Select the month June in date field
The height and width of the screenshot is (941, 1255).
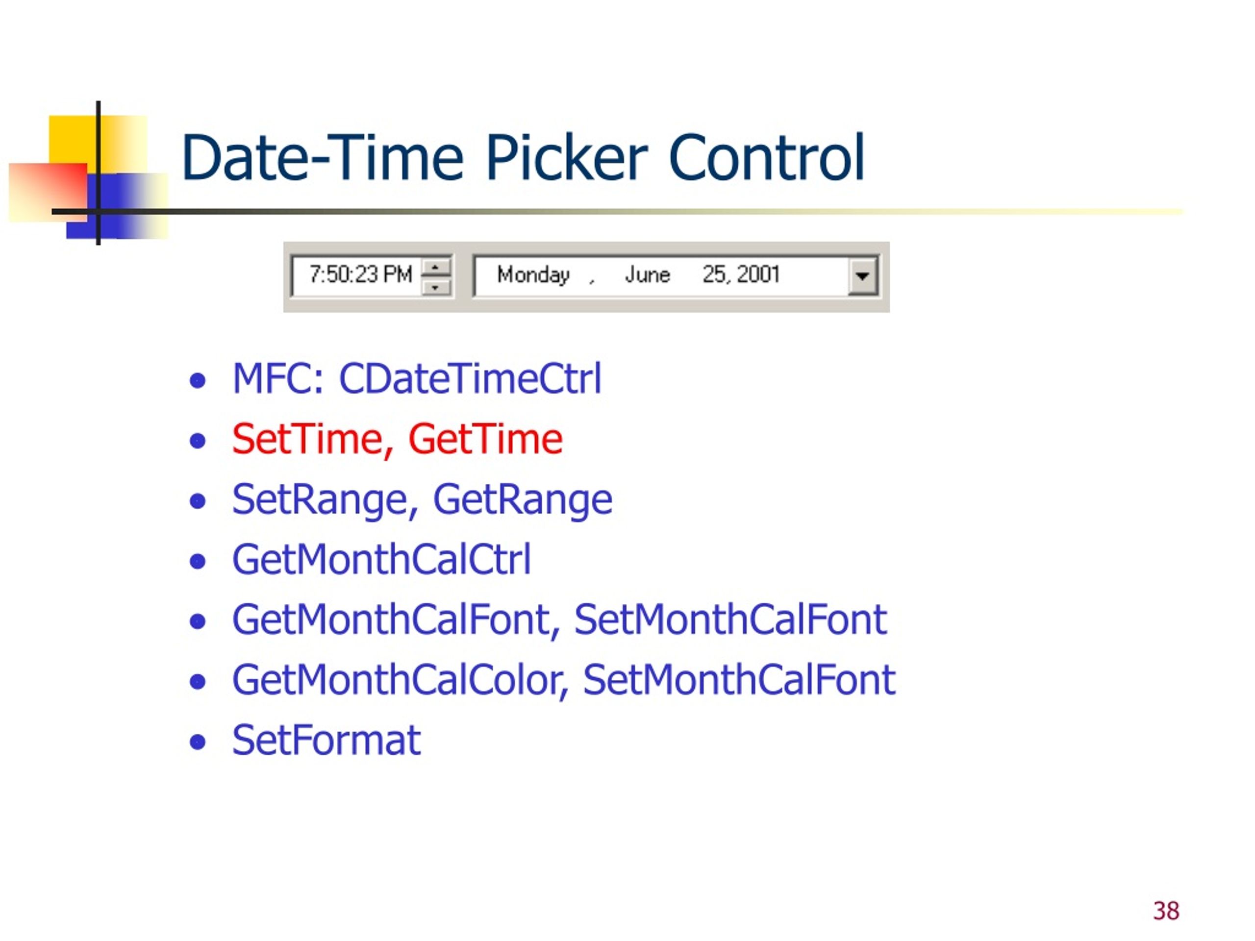[x=648, y=275]
